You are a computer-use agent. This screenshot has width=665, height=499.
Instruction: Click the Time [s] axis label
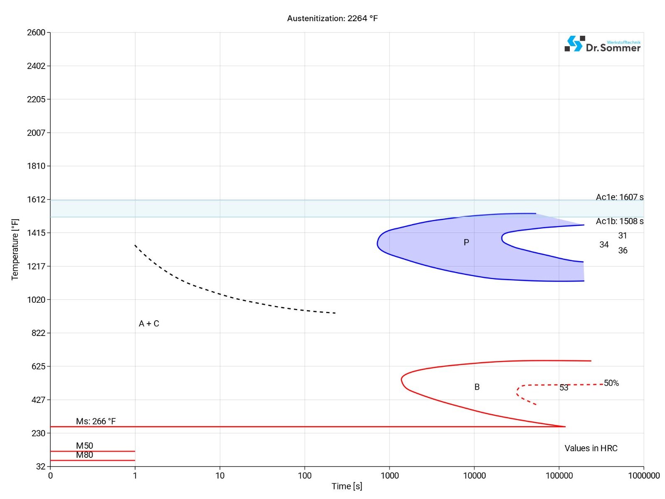346,486
